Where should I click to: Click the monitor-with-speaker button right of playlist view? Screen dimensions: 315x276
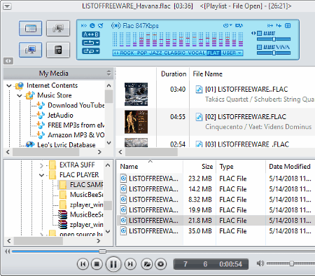58,29
